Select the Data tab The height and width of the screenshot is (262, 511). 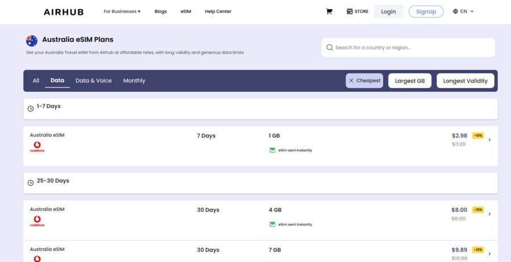point(57,81)
